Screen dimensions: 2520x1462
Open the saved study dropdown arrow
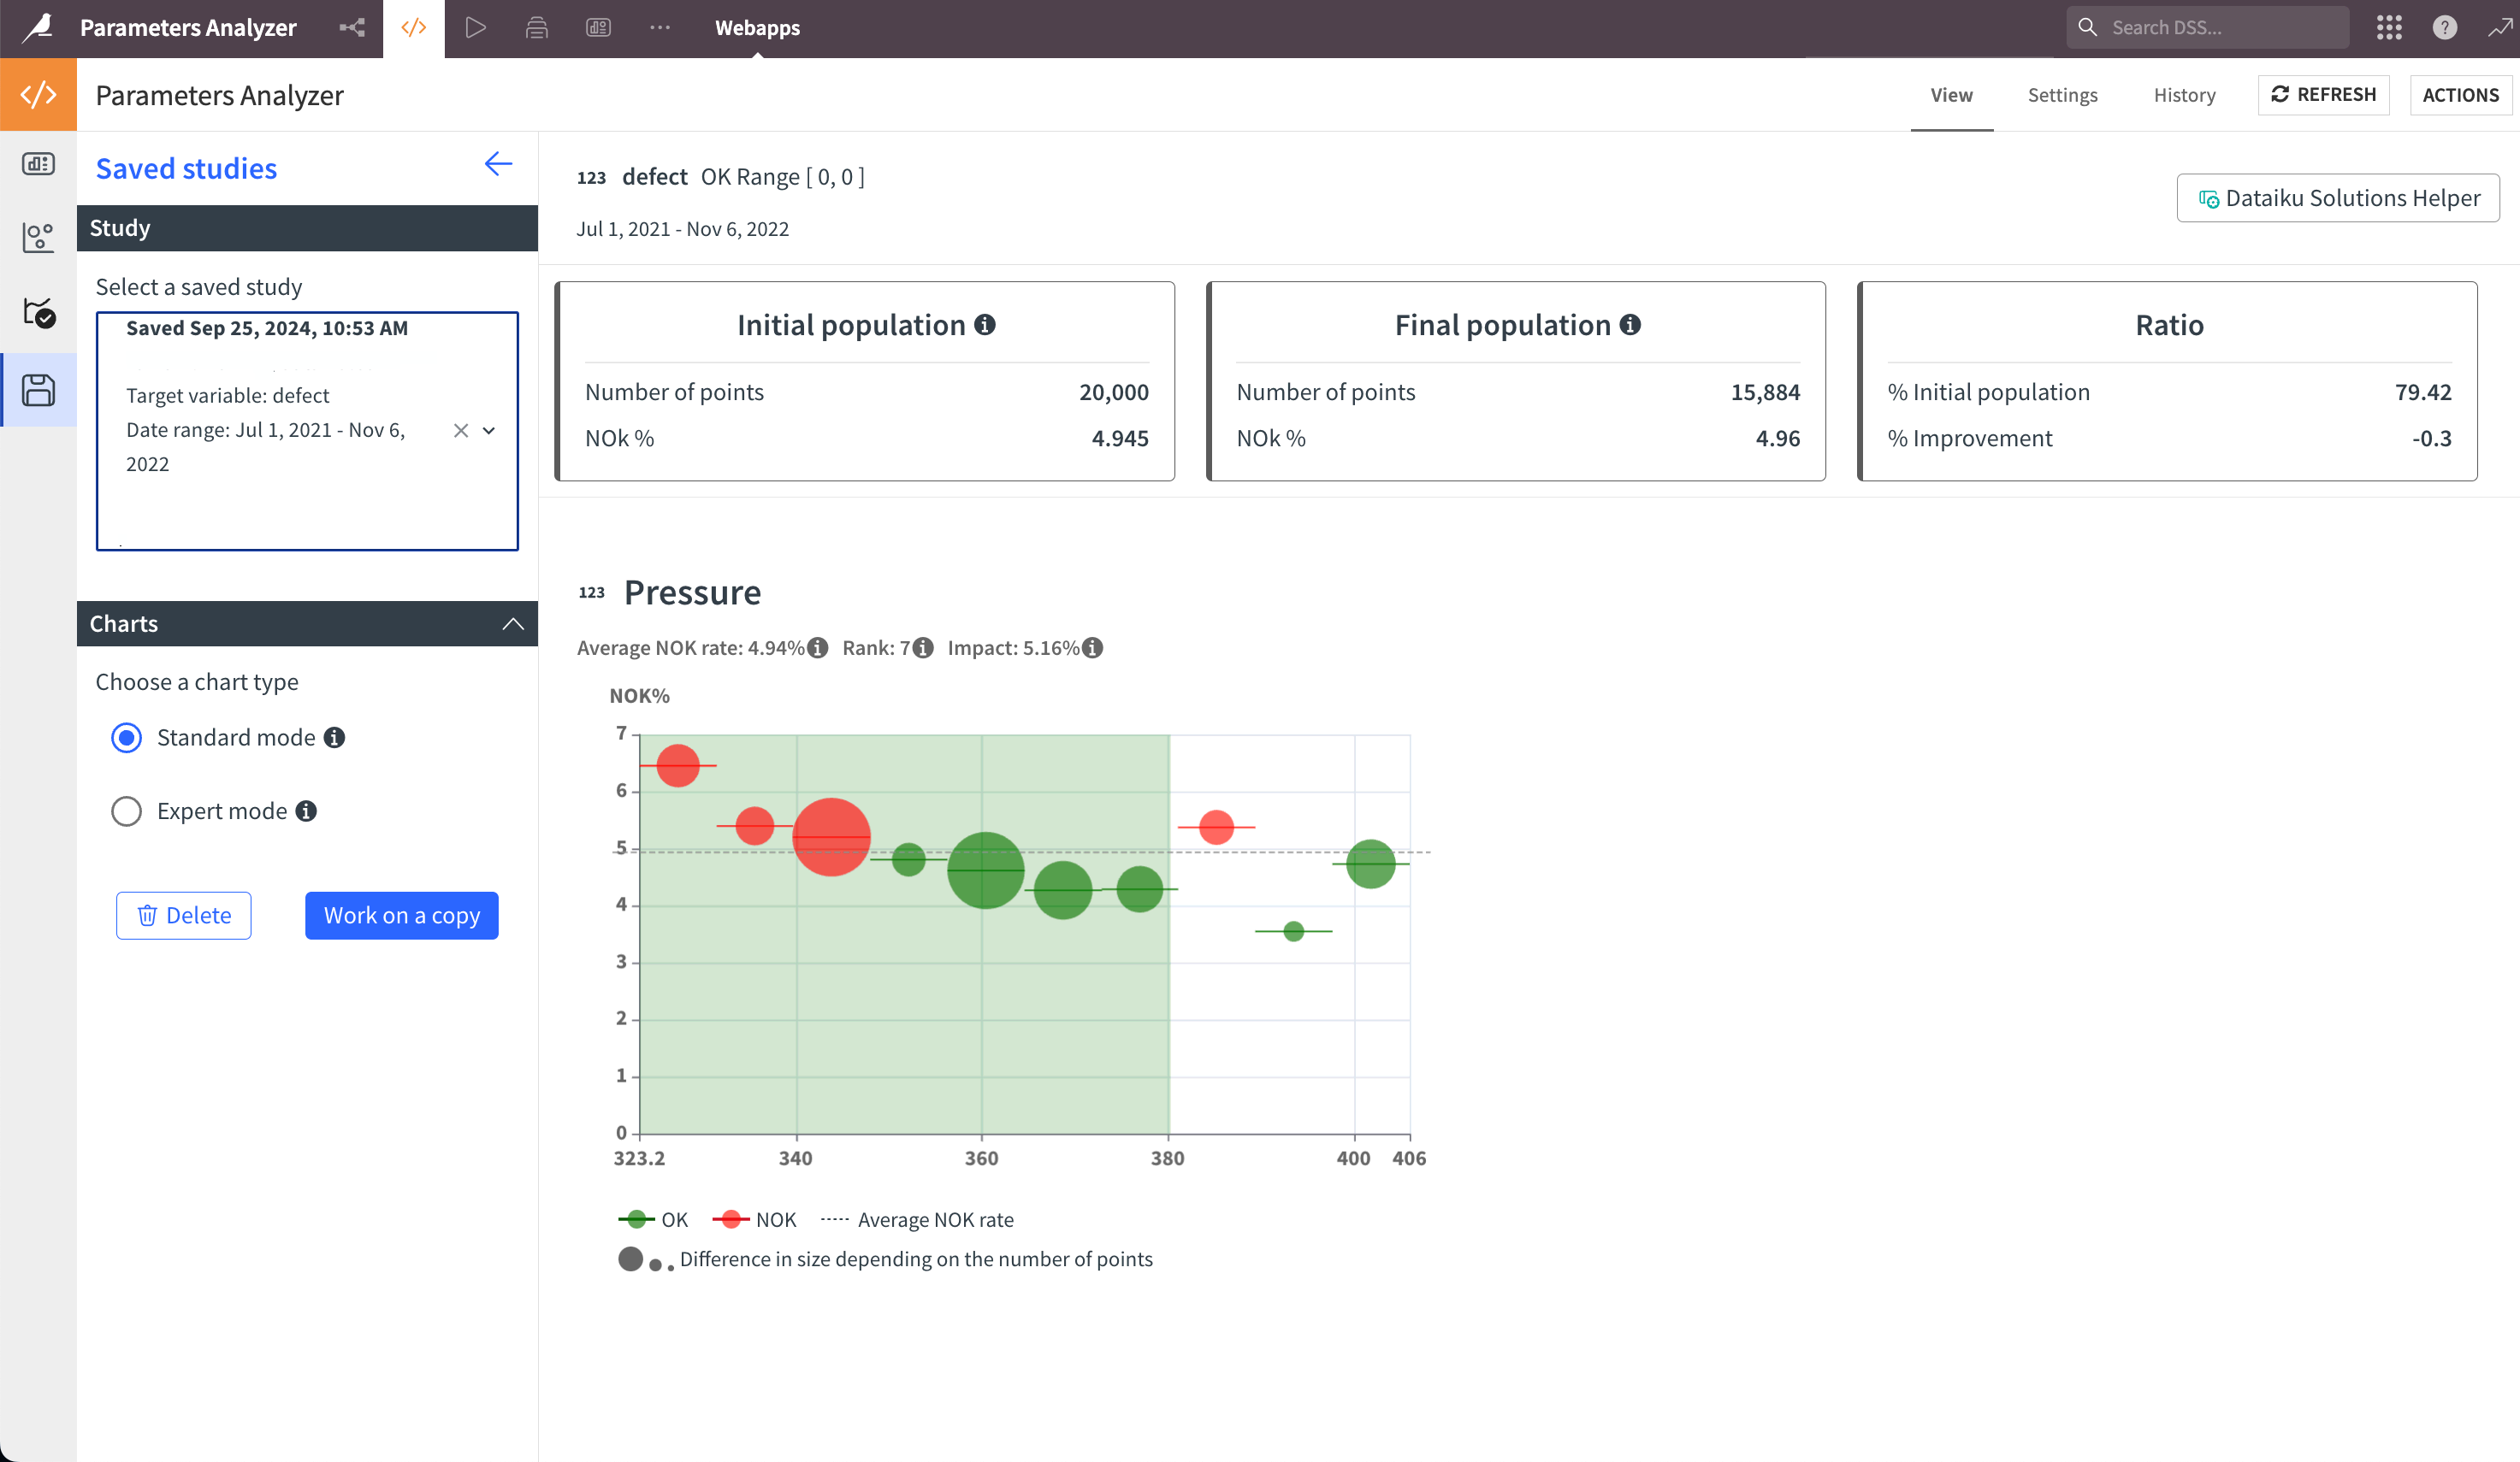pyautogui.click(x=489, y=431)
